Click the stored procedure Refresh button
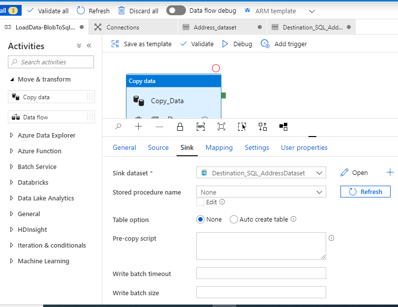 point(365,192)
